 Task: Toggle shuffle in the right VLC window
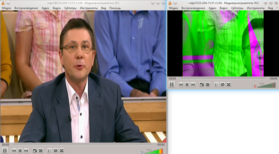(228, 84)
